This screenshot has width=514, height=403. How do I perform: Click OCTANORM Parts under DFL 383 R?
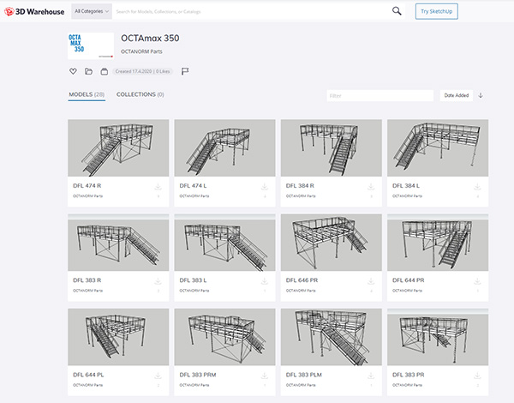pos(87,291)
